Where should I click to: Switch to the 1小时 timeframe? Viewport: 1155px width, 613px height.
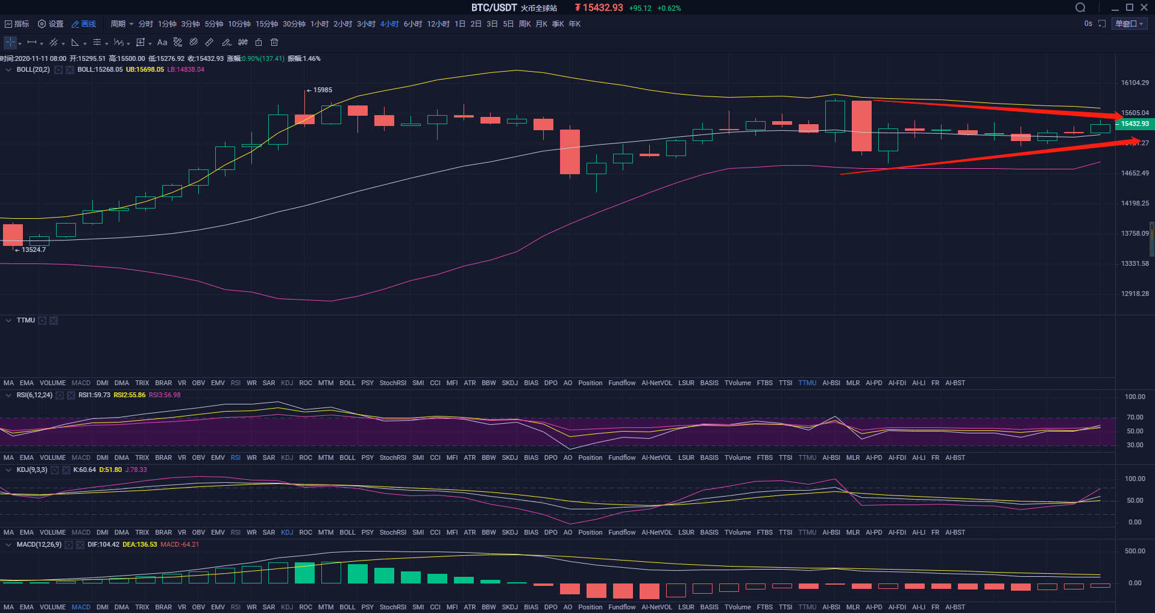tap(319, 24)
